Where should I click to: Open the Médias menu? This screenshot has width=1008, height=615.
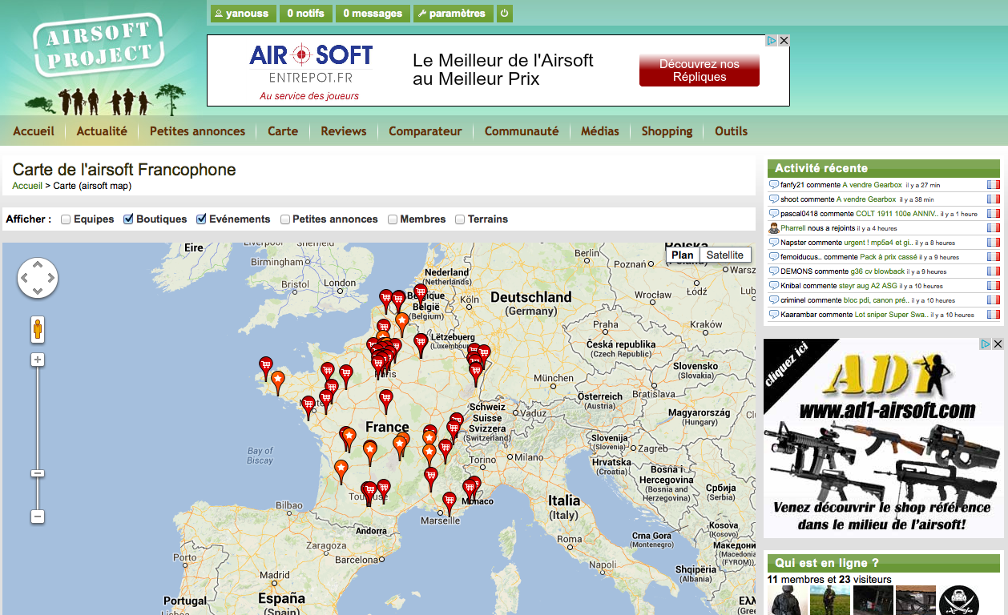click(600, 131)
